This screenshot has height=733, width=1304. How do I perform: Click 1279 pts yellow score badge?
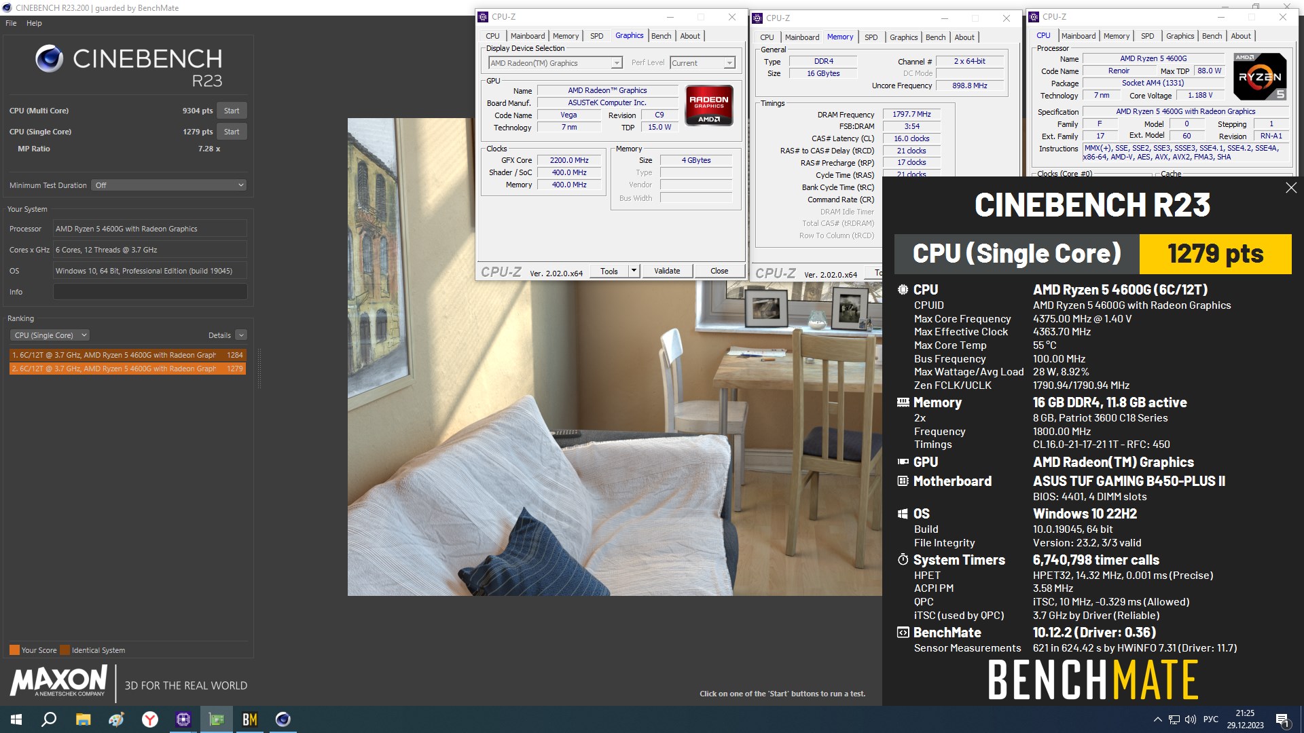pyautogui.click(x=1215, y=254)
